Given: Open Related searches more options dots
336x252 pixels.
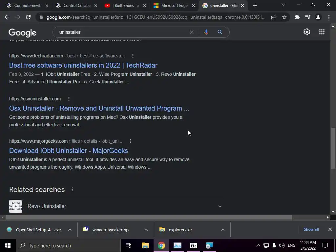Looking at the screenshot, I should pos(72,189).
